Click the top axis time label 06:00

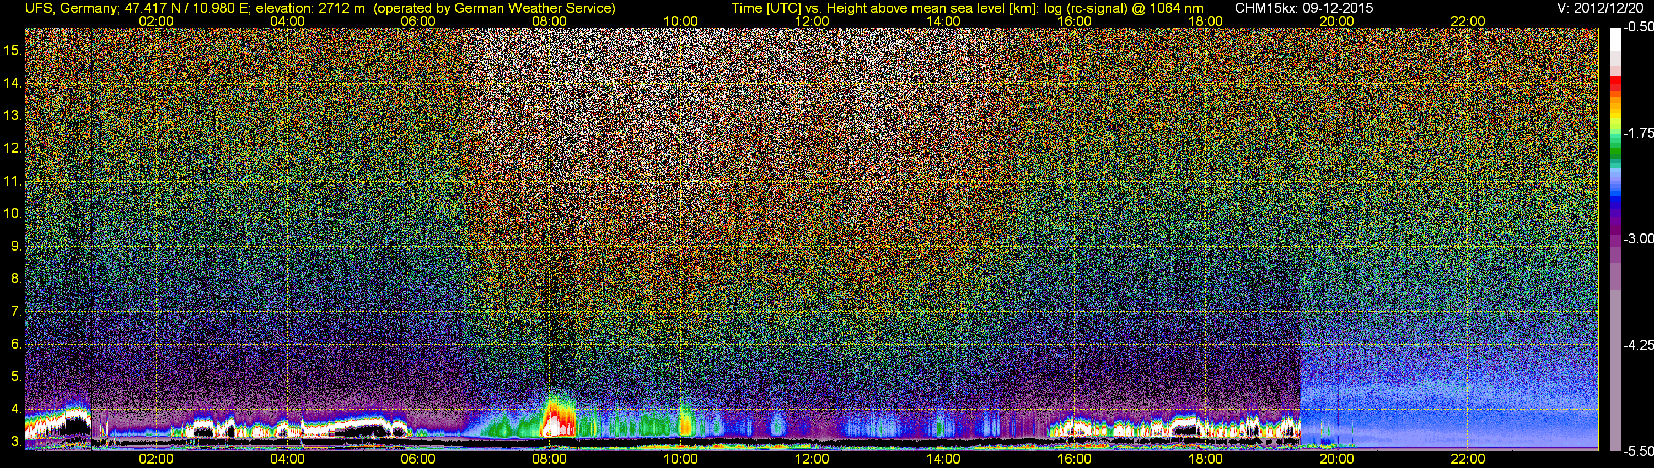pyautogui.click(x=418, y=20)
